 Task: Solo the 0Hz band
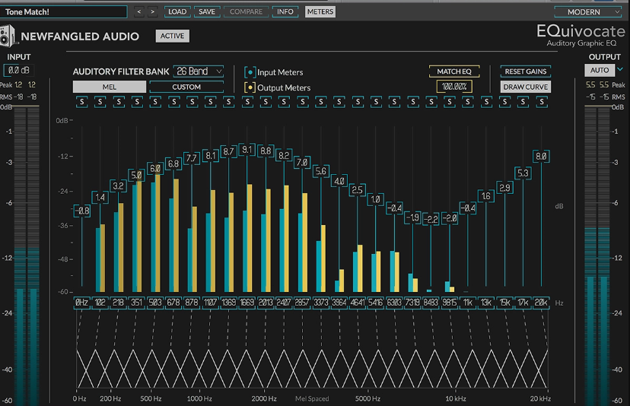pyautogui.click(x=82, y=102)
